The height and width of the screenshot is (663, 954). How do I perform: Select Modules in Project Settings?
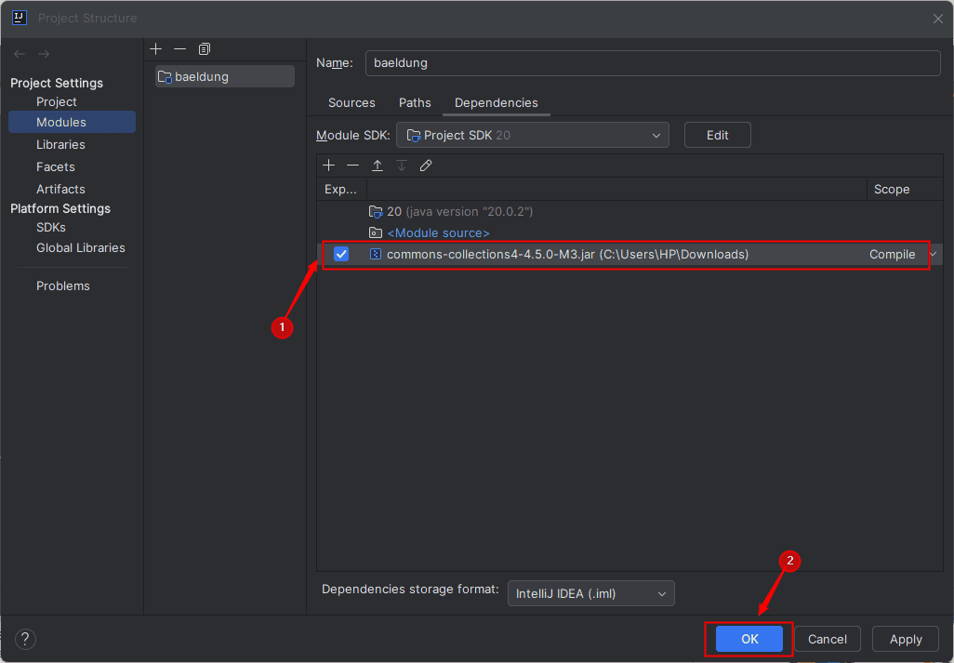(72, 122)
